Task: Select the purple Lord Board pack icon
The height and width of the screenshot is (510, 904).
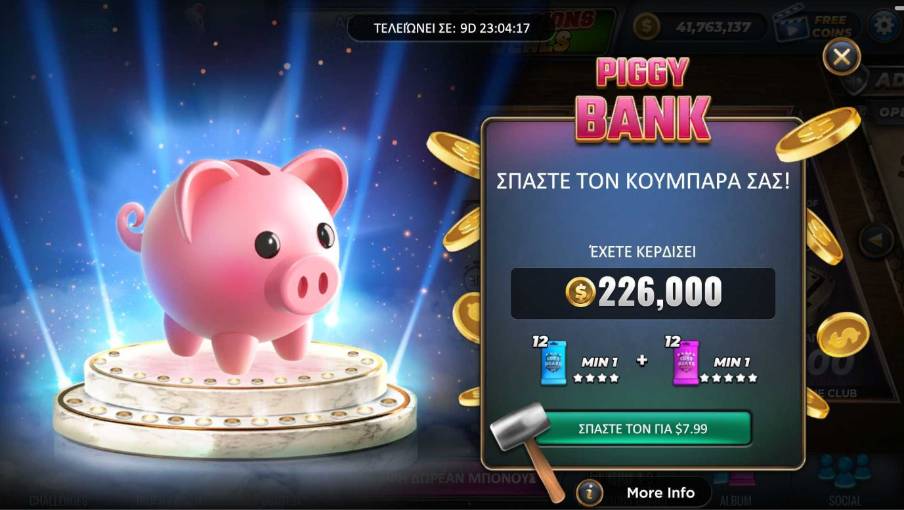Action: 685,362
